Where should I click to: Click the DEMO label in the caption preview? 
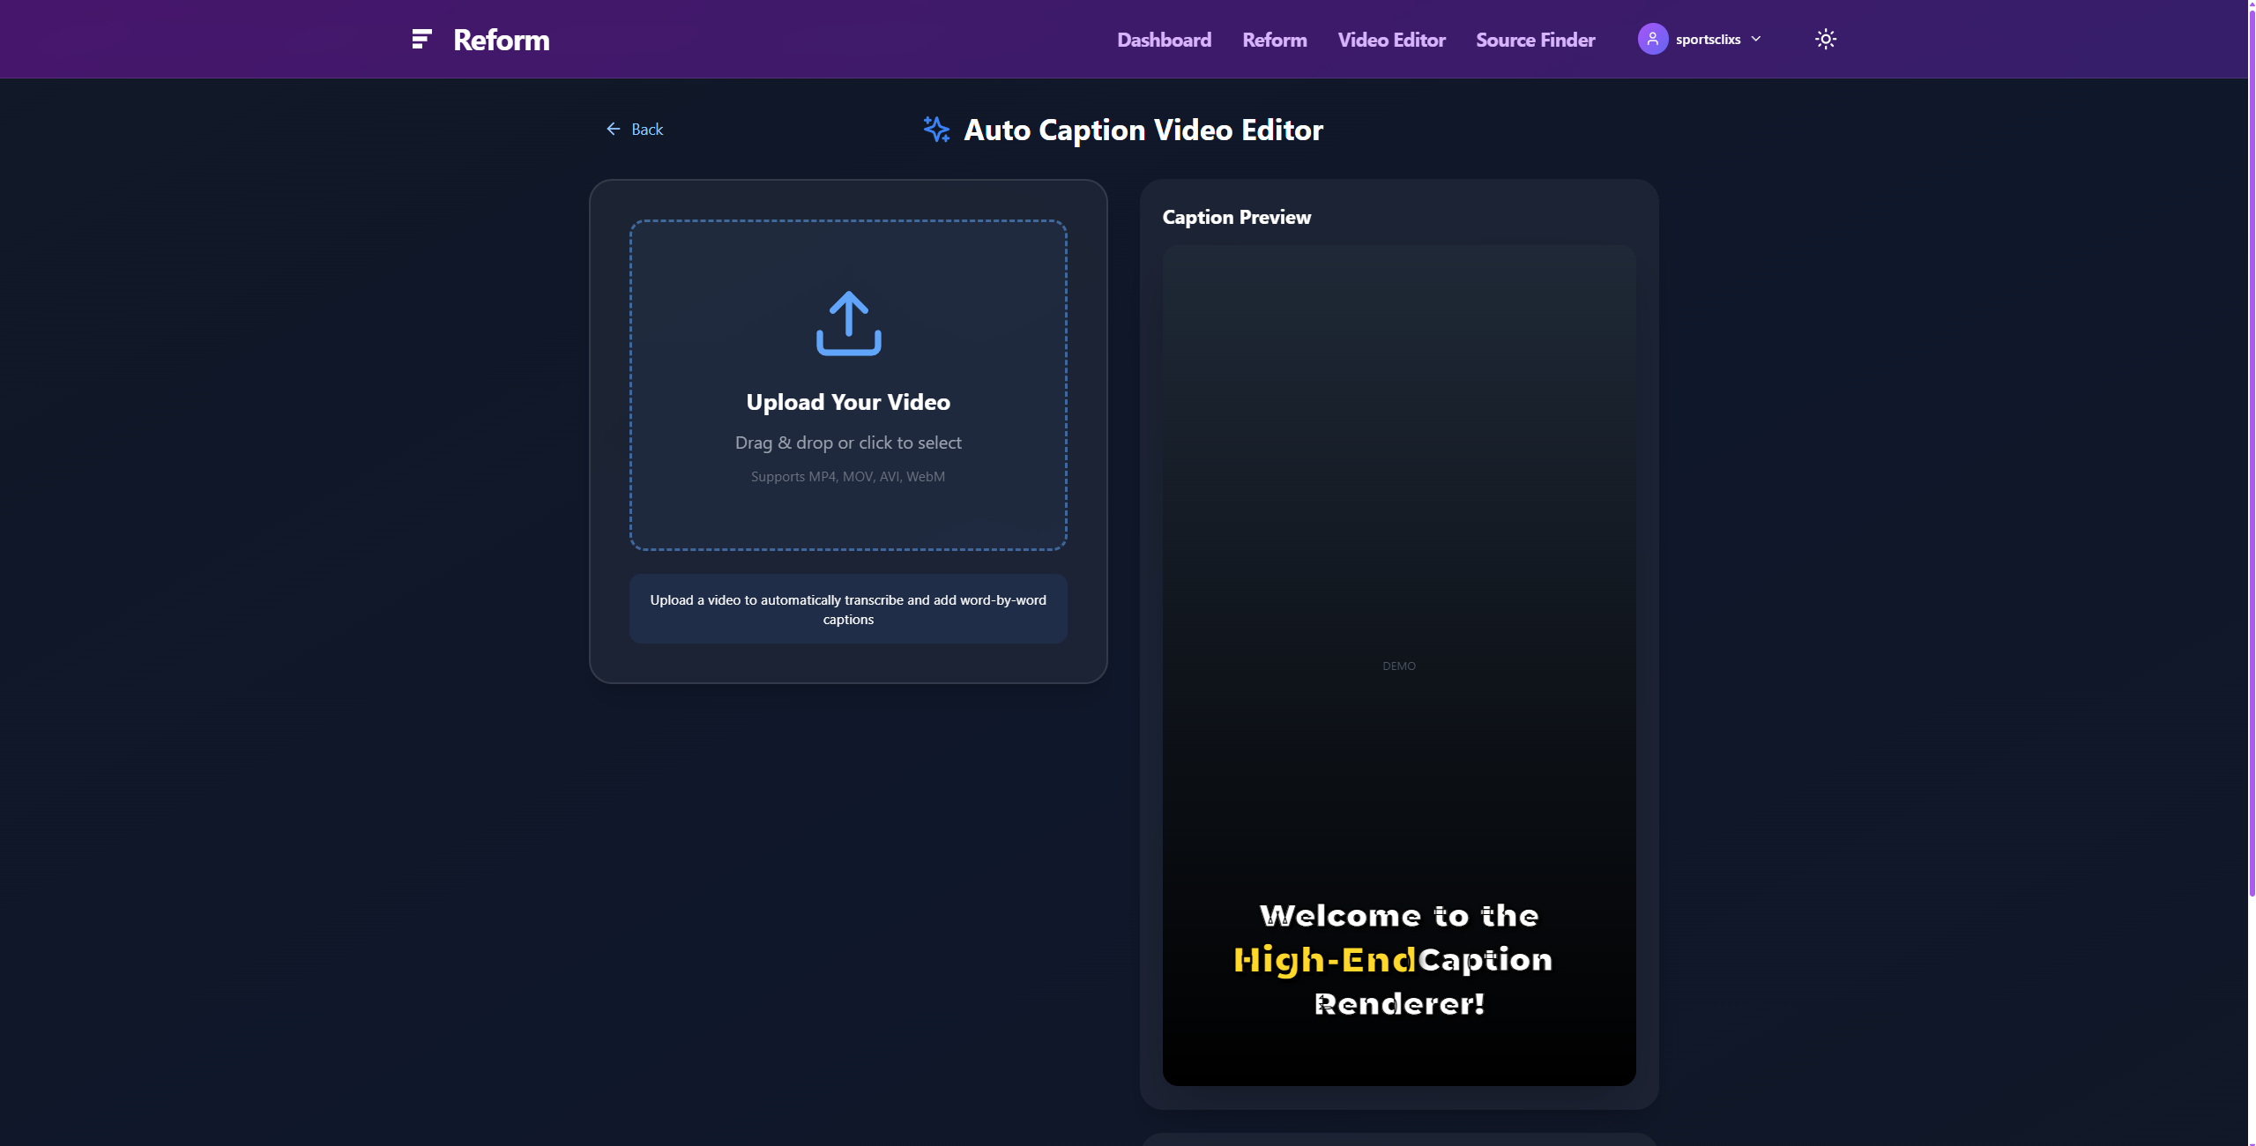click(x=1398, y=666)
